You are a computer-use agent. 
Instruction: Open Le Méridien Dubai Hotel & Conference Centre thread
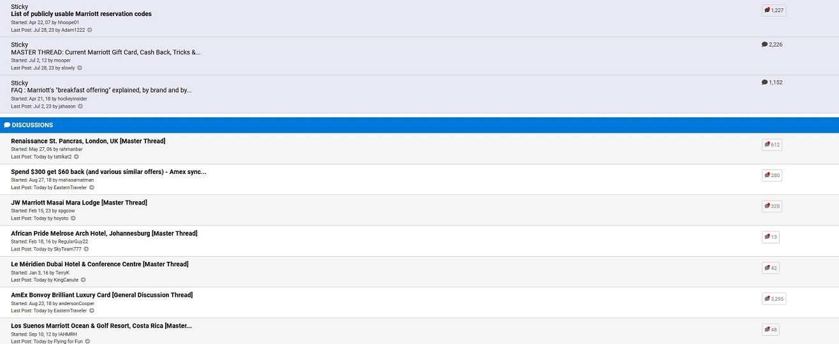coord(99,264)
